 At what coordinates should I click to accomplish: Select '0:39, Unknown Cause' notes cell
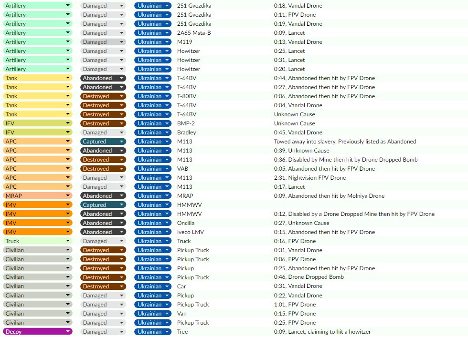(301, 151)
